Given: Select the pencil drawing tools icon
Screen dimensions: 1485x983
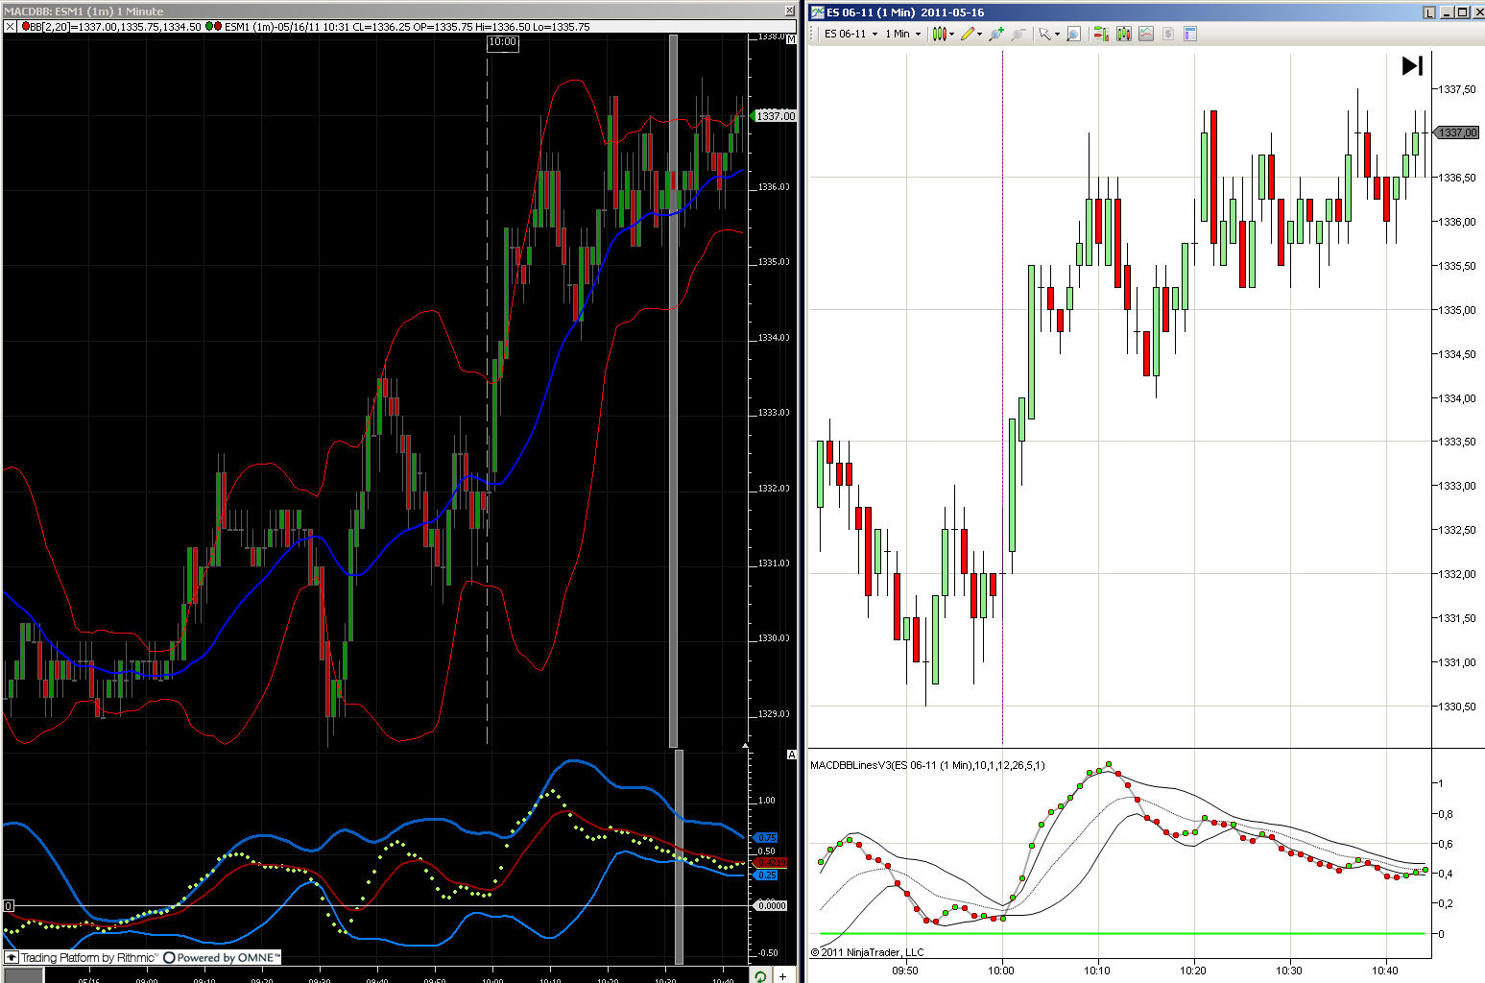Looking at the screenshot, I should [x=968, y=34].
